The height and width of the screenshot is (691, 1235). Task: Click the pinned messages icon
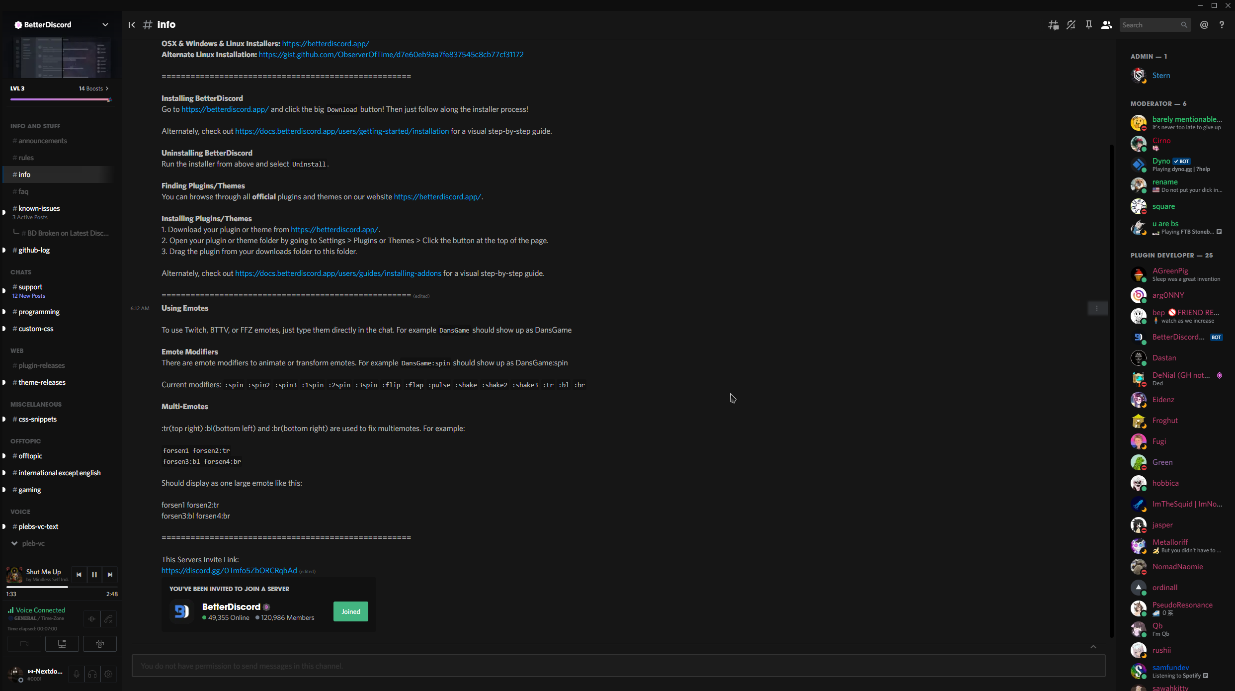point(1089,24)
